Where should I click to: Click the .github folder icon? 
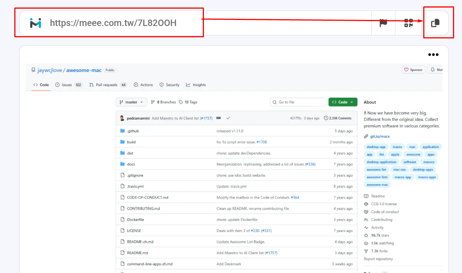[x=122, y=131]
